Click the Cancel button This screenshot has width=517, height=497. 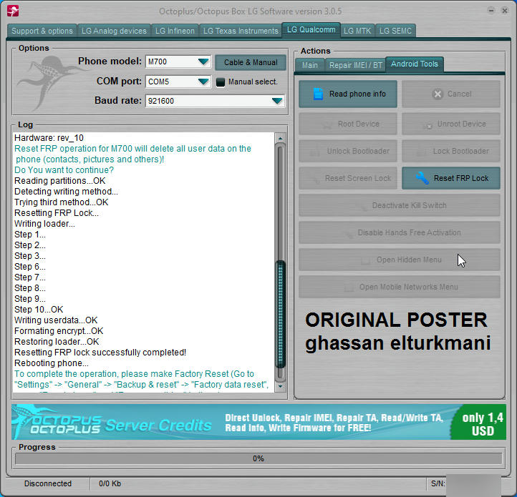451,94
